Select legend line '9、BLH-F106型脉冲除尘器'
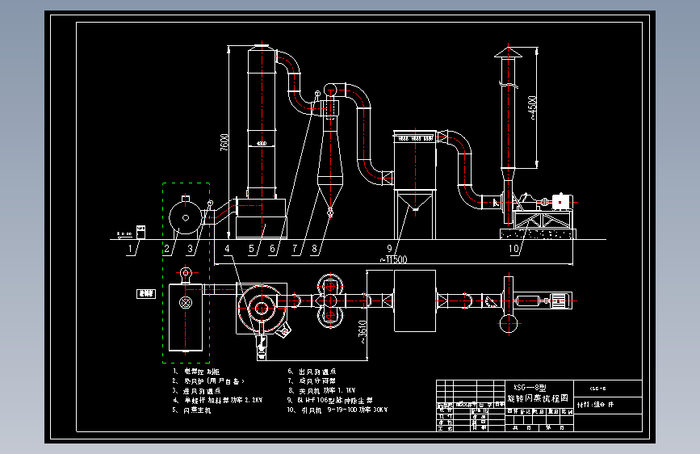700x454 pixels. 329,401
